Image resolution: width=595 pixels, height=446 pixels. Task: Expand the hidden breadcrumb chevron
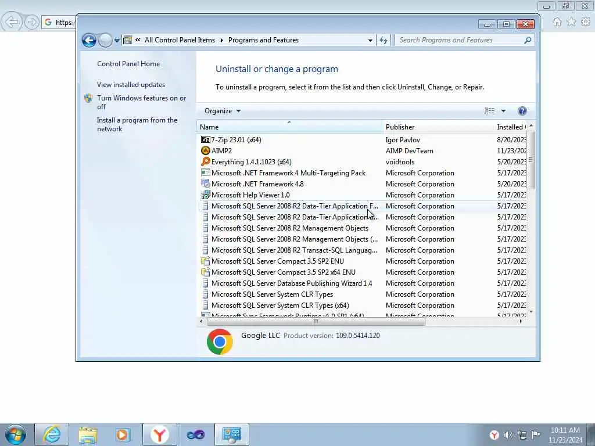click(x=138, y=40)
